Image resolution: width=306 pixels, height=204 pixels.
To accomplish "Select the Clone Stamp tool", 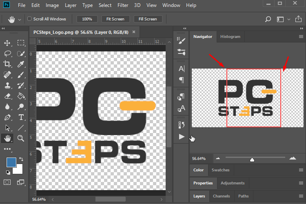I will 7,85.
